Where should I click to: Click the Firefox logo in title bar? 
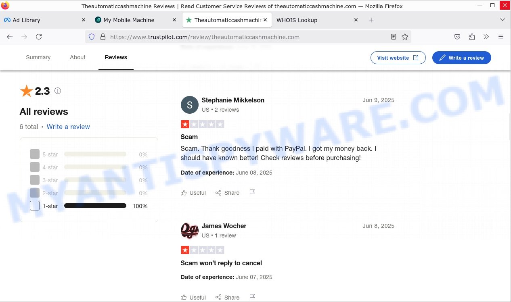(5, 6)
